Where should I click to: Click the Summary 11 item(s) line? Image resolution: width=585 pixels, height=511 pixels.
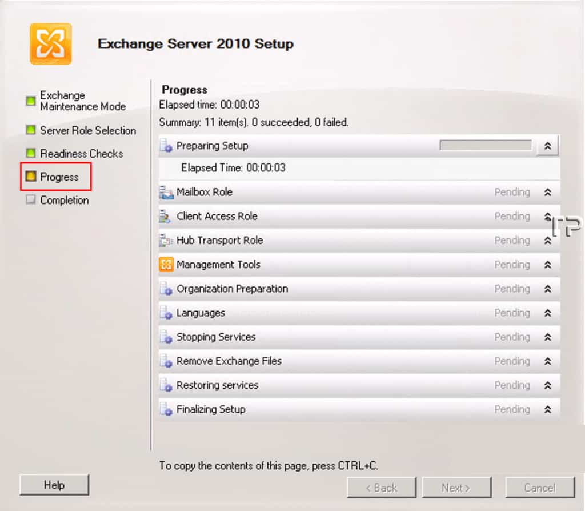pyautogui.click(x=254, y=122)
